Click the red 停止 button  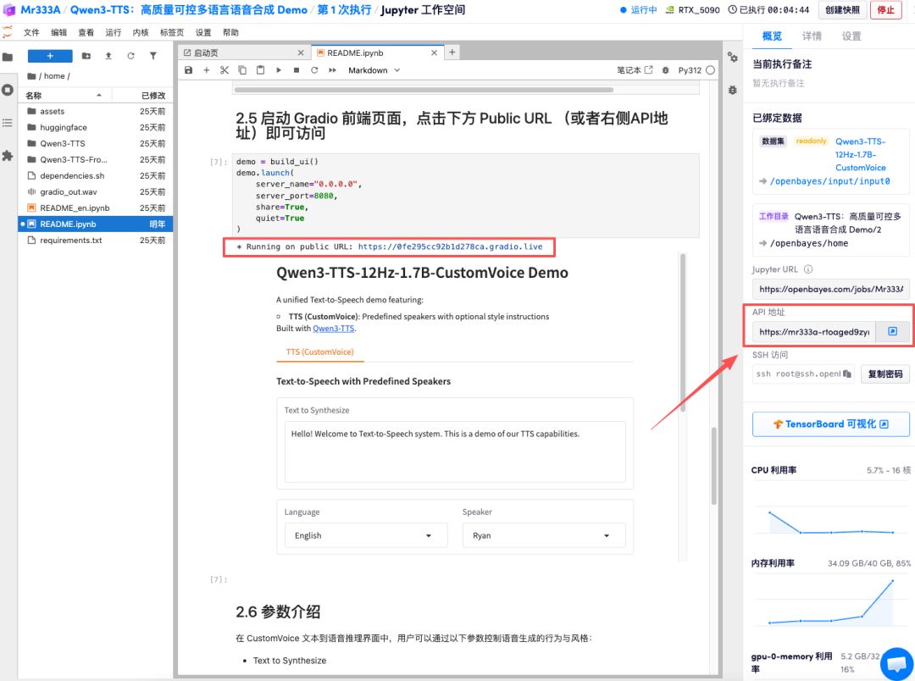click(x=886, y=10)
